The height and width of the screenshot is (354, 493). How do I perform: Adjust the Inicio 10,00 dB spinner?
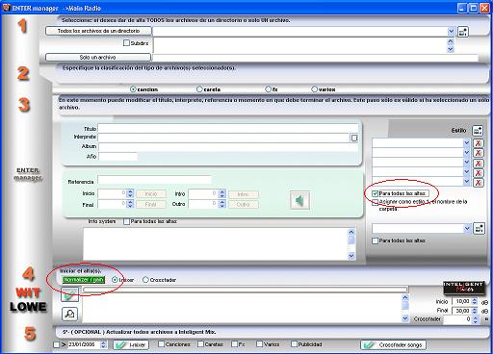point(475,301)
